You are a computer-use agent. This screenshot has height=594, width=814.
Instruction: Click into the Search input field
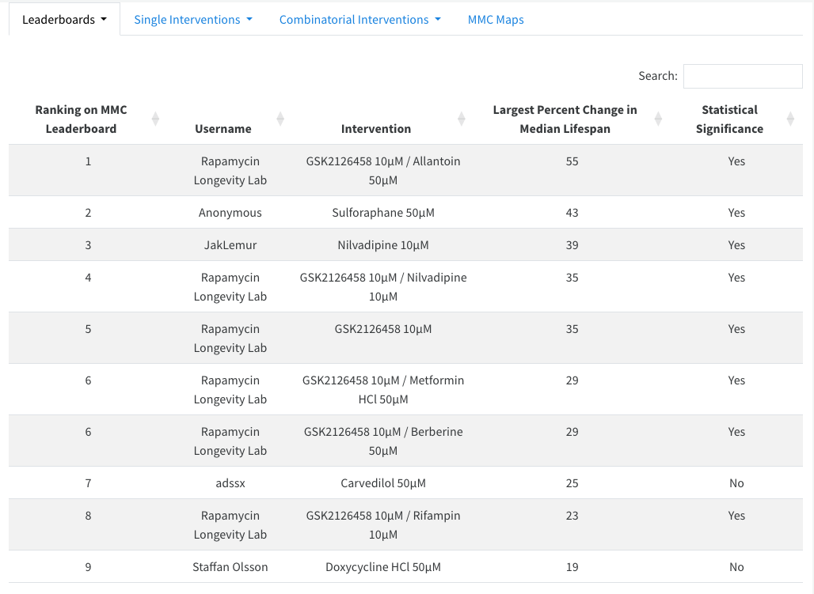(x=742, y=76)
